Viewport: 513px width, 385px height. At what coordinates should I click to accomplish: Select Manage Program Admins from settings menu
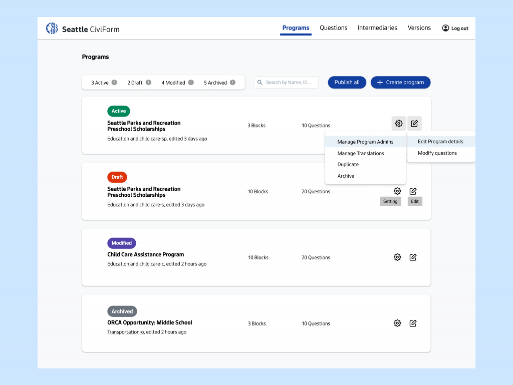365,142
